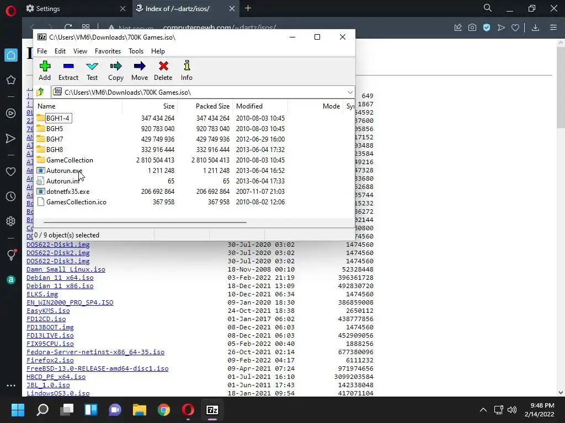Open the 7-Zip Edit menu

tap(60, 51)
